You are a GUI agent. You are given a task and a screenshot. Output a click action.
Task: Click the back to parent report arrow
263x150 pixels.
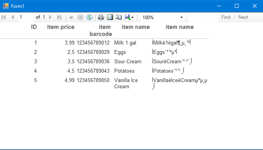[x=71, y=17]
